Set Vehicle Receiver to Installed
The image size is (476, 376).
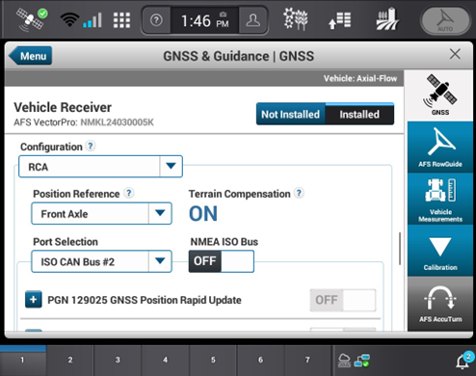click(359, 114)
